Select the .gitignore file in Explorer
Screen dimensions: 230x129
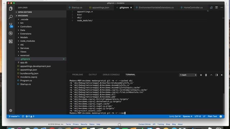[41, 59]
